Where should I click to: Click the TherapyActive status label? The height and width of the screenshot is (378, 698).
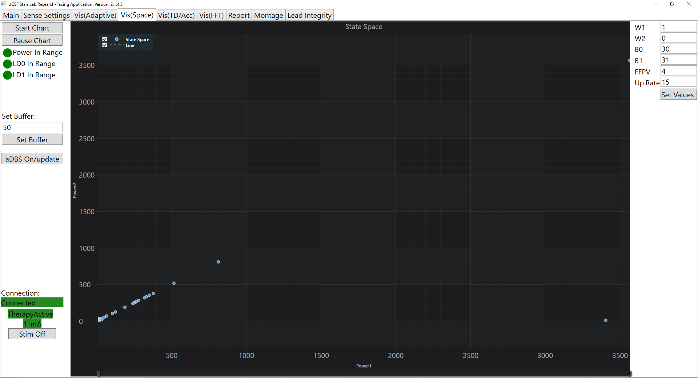[31, 314]
